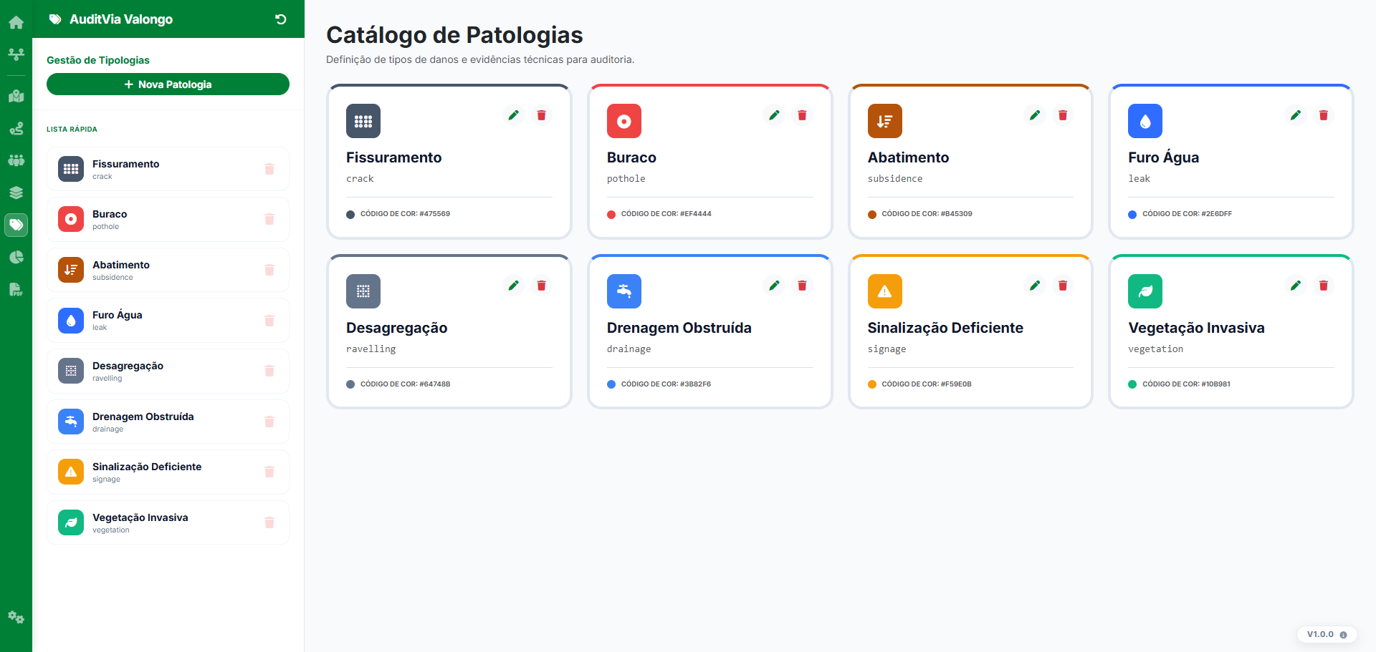This screenshot has height=652, width=1376.
Task: Click the PDF export icon in the sidebar
Action: (x=16, y=289)
